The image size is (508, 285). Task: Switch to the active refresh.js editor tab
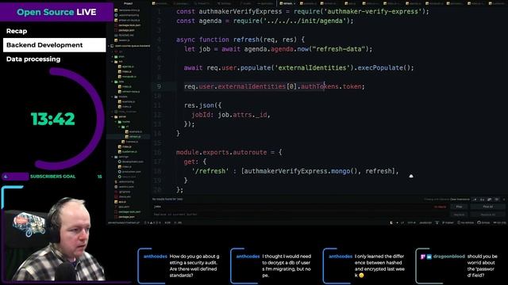point(287,3)
